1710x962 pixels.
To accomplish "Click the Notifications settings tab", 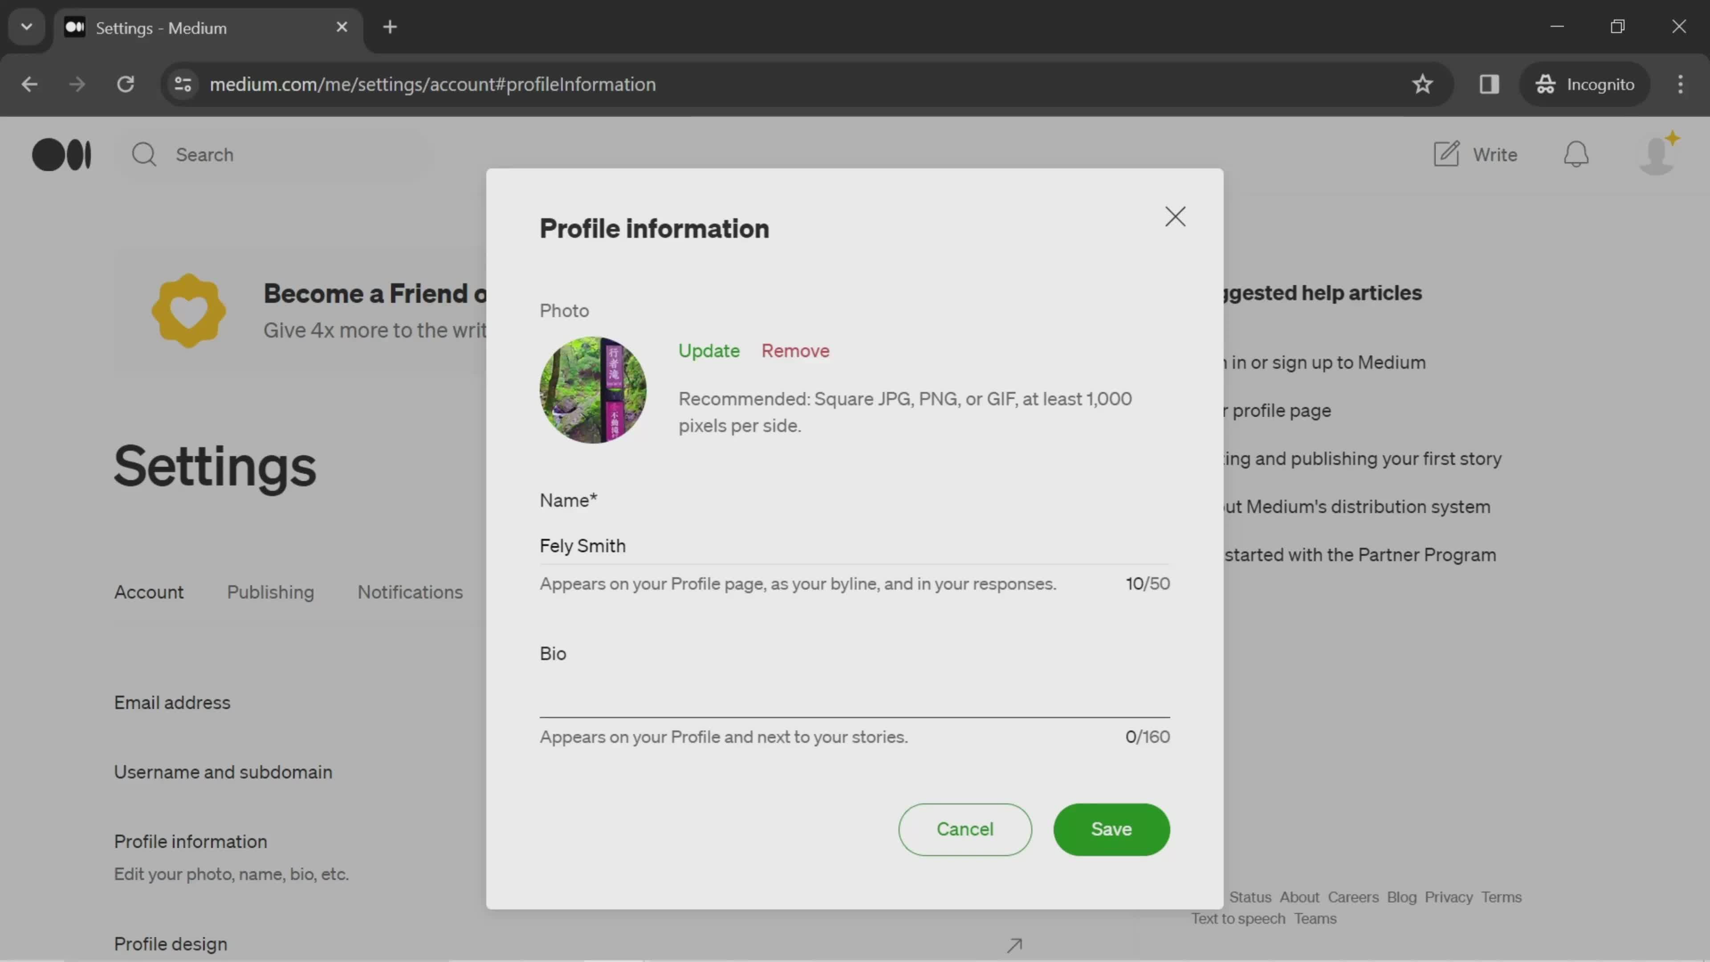I will (x=410, y=592).
